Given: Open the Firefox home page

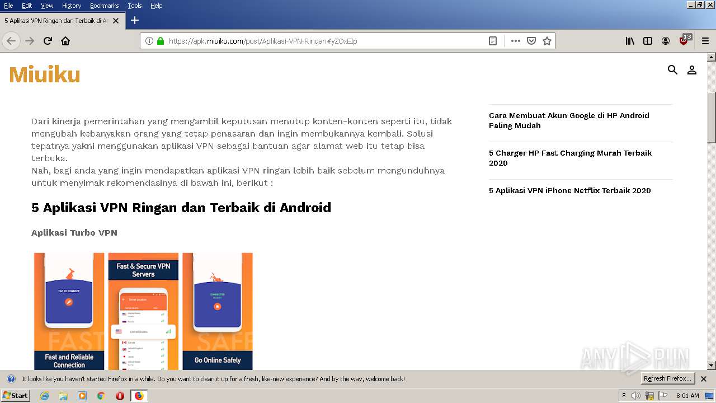Looking at the screenshot, I should tap(65, 41).
